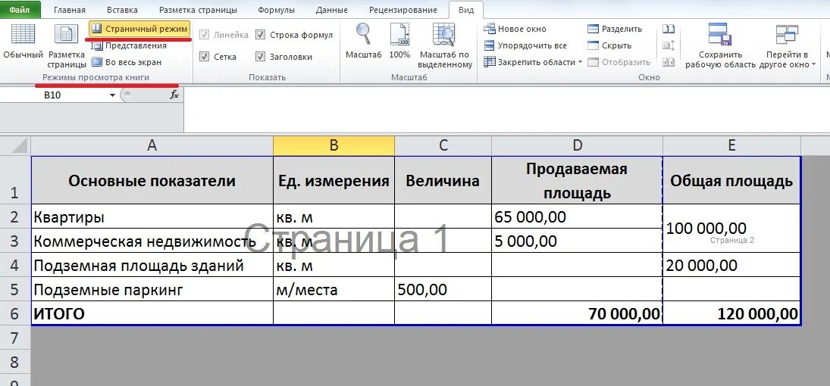Click Скрыть hide window
This screenshot has height=386, width=830.
click(x=609, y=45)
